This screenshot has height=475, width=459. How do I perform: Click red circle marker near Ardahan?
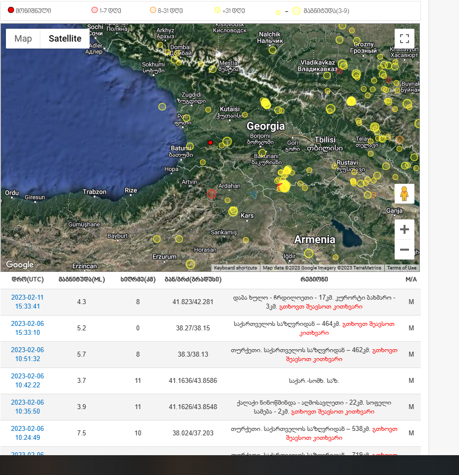pos(212,194)
